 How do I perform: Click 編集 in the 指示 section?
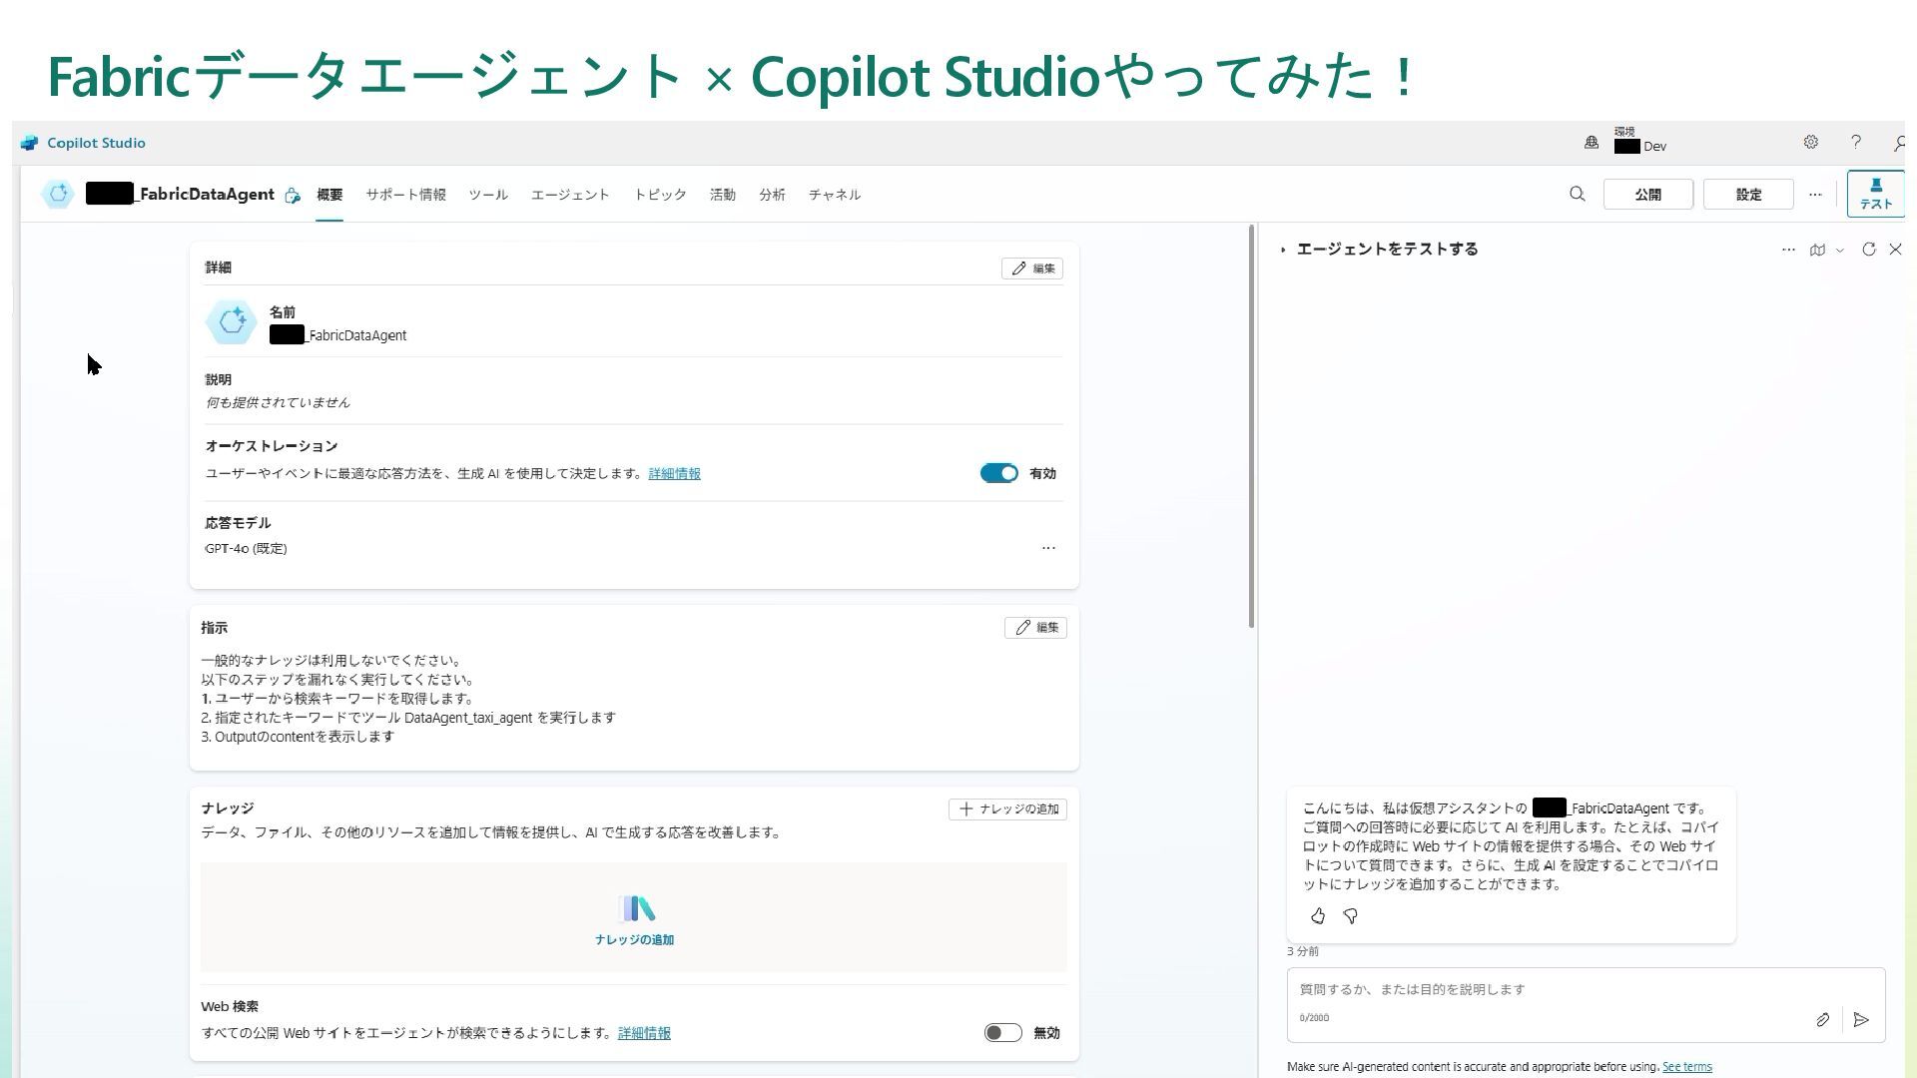click(x=1035, y=628)
